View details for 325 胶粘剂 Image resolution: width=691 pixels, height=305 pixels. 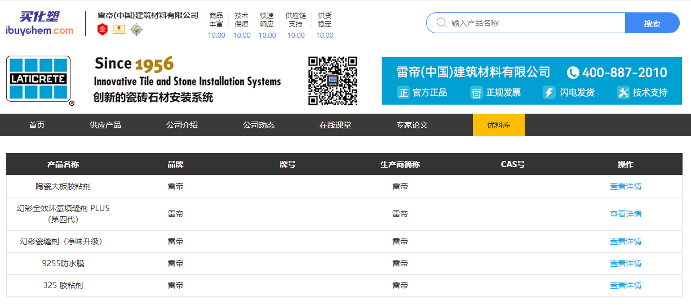626,285
